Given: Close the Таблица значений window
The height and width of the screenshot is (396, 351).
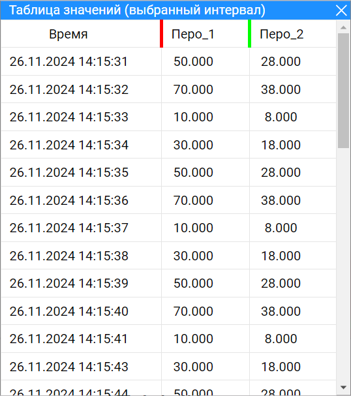Looking at the screenshot, I should tap(341, 10).
